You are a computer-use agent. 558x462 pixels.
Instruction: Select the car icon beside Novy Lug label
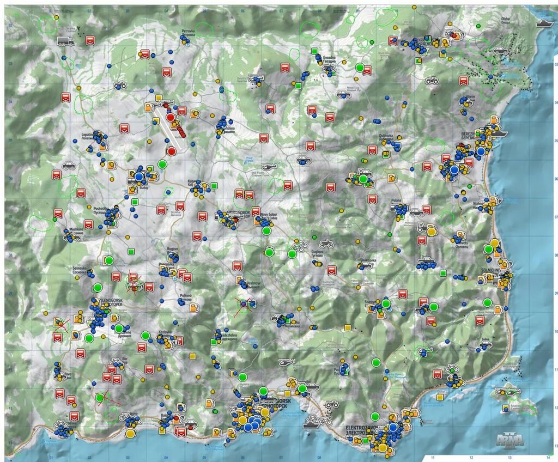point(343,95)
